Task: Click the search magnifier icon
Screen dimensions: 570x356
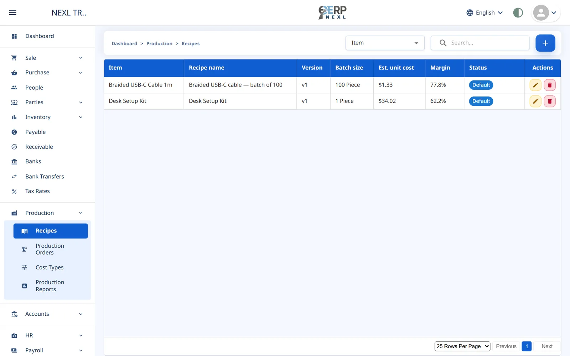Action: coord(443,43)
